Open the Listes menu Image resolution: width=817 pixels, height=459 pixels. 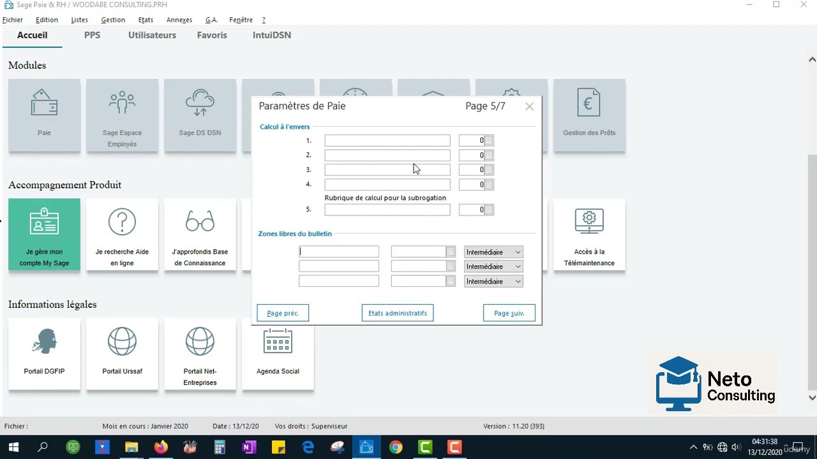[x=79, y=20]
